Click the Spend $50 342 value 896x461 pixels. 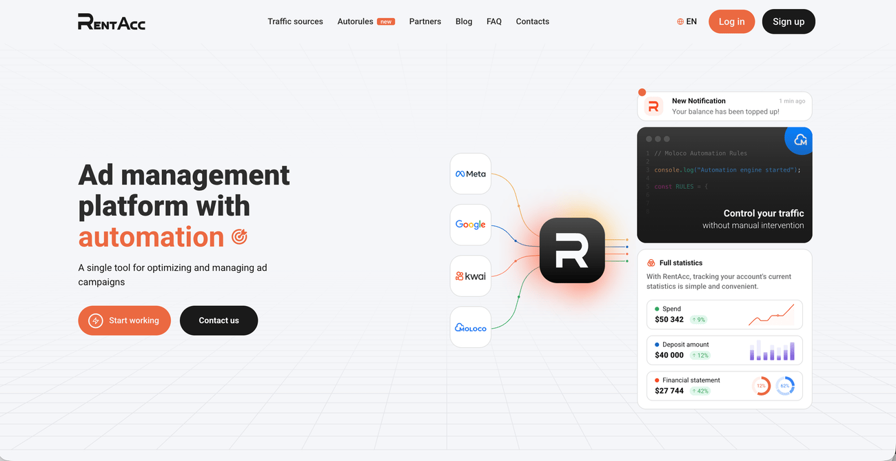(x=669, y=320)
